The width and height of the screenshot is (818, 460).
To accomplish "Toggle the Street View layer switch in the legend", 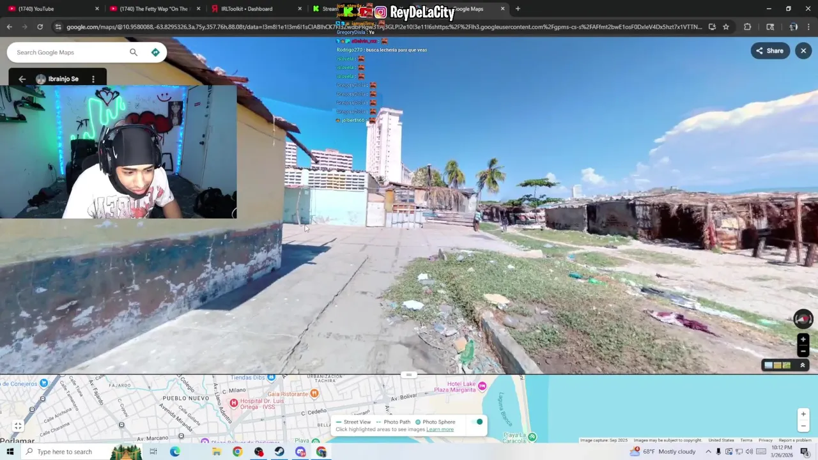I will [477, 422].
